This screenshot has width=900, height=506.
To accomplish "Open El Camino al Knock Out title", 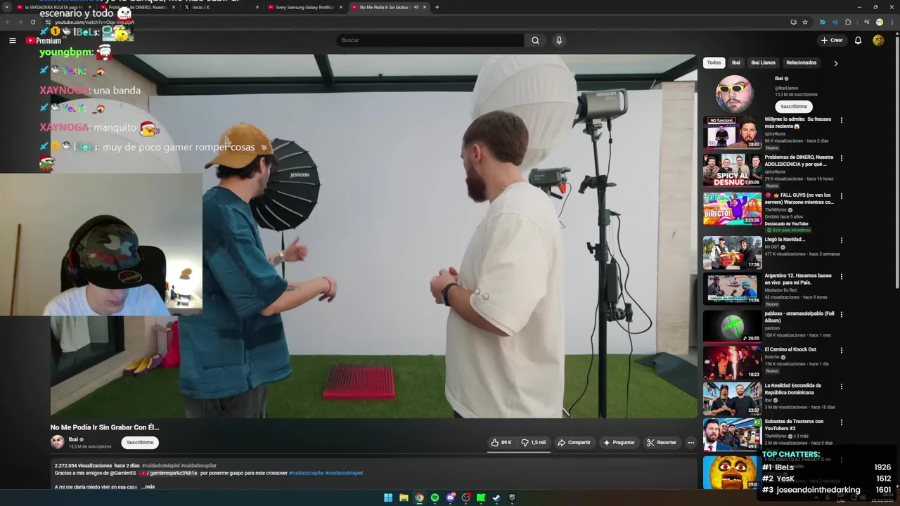I will (790, 349).
